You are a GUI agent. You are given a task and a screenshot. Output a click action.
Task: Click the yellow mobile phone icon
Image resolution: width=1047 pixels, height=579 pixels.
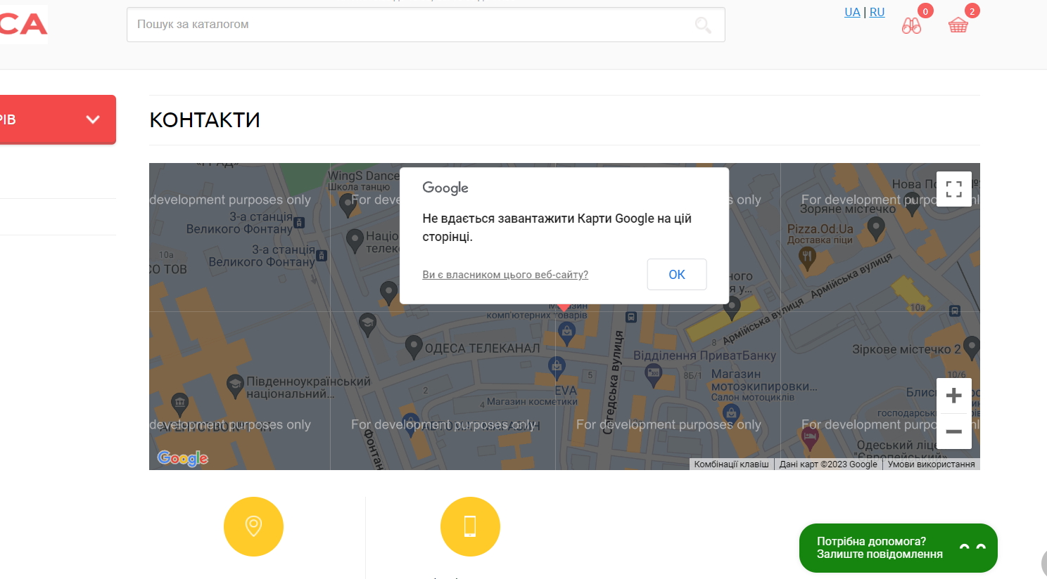[470, 526]
